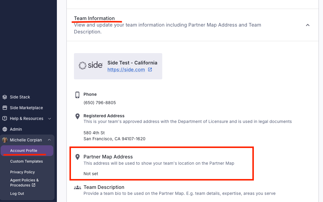
Task: Click the Side Stack layers icon
Action: click(x=5, y=97)
